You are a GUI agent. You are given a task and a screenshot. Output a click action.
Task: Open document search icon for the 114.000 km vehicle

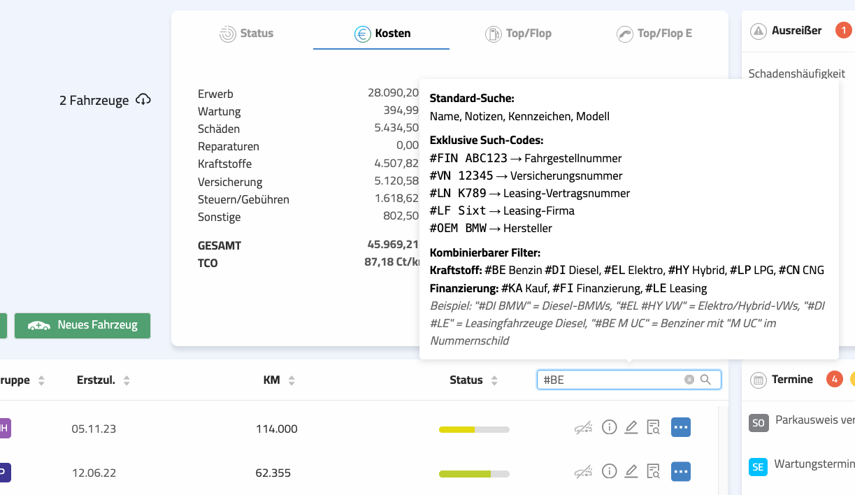(654, 427)
